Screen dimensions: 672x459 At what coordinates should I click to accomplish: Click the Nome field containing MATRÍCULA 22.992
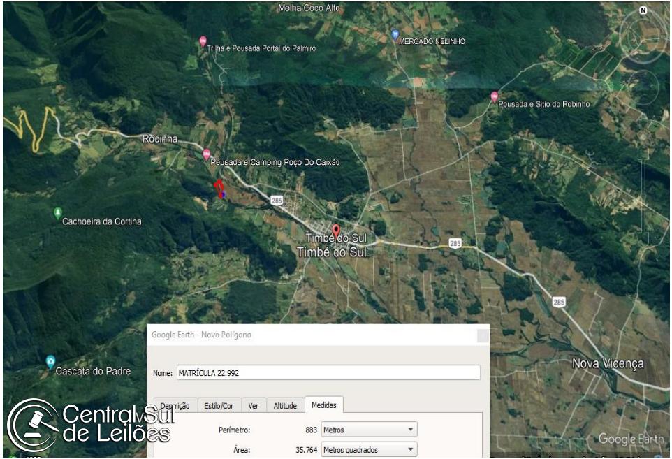pyautogui.click(x=327, y=373)
